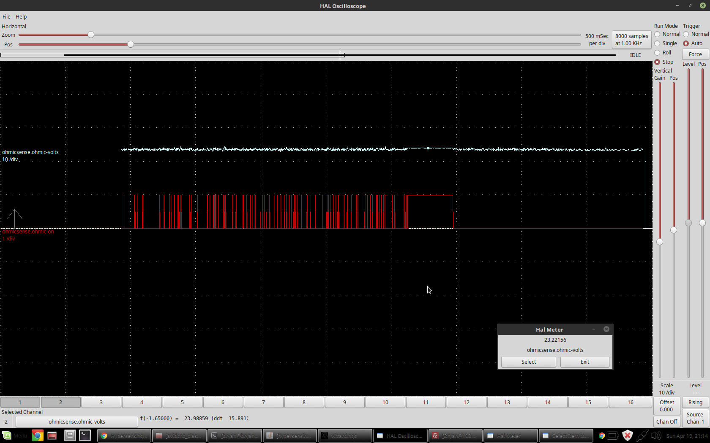Select channel 2 tab
Image resolution: width=710 pixels, height=443 pixels.
(60, 402)
